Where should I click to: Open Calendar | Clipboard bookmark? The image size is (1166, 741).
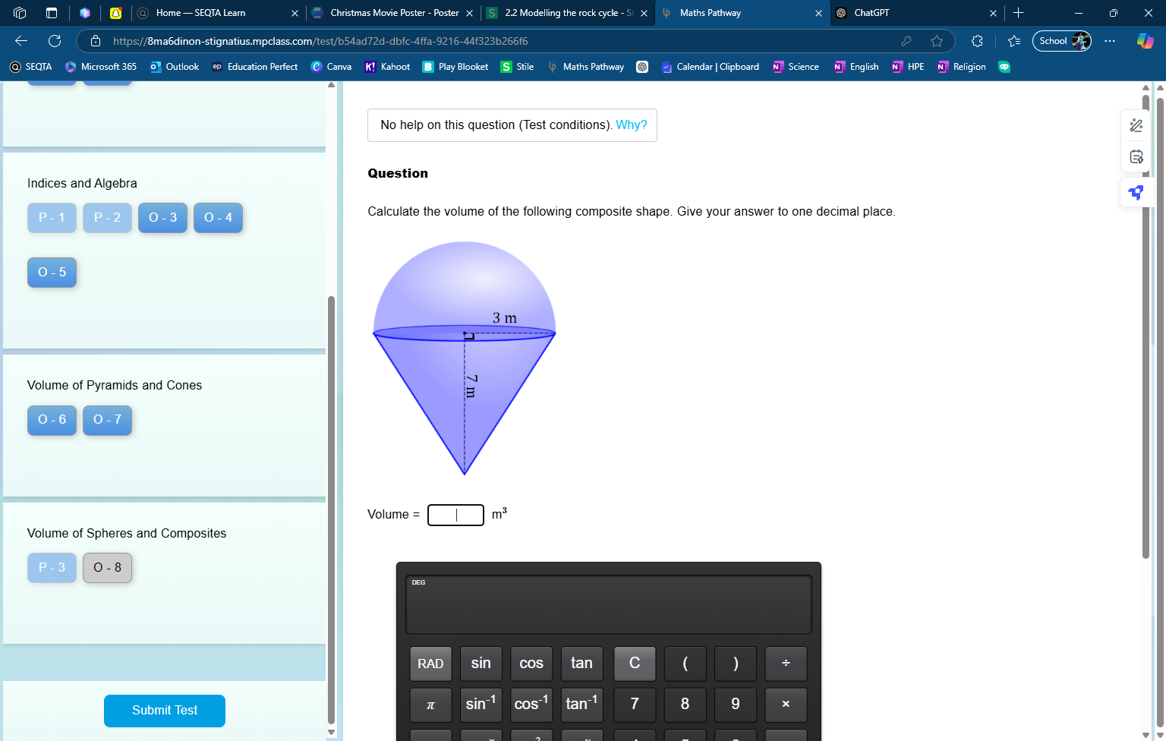click(710, 67)
